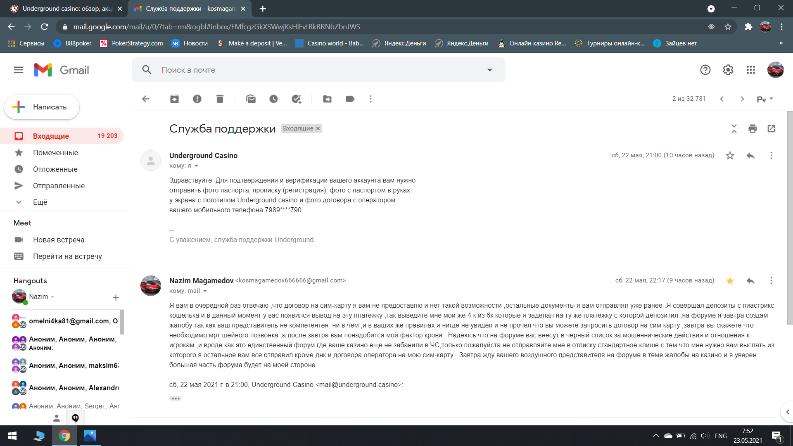Start a new Meet via Новая встреча
793x446 pixels.
tap(59, 240)
